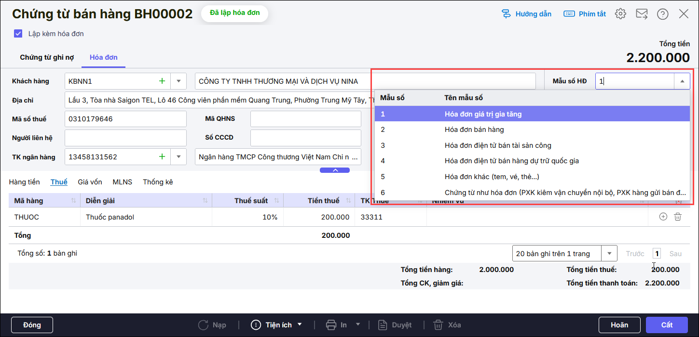The image size is (699, 337).
Task: Add row after THUOC line item
Action: click(x=663, y=217)
